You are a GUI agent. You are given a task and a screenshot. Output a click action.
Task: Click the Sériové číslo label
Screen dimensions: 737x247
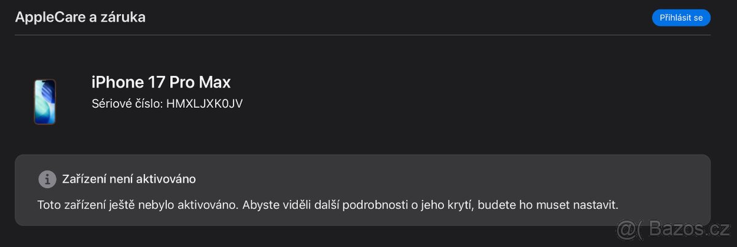[127, 104]
